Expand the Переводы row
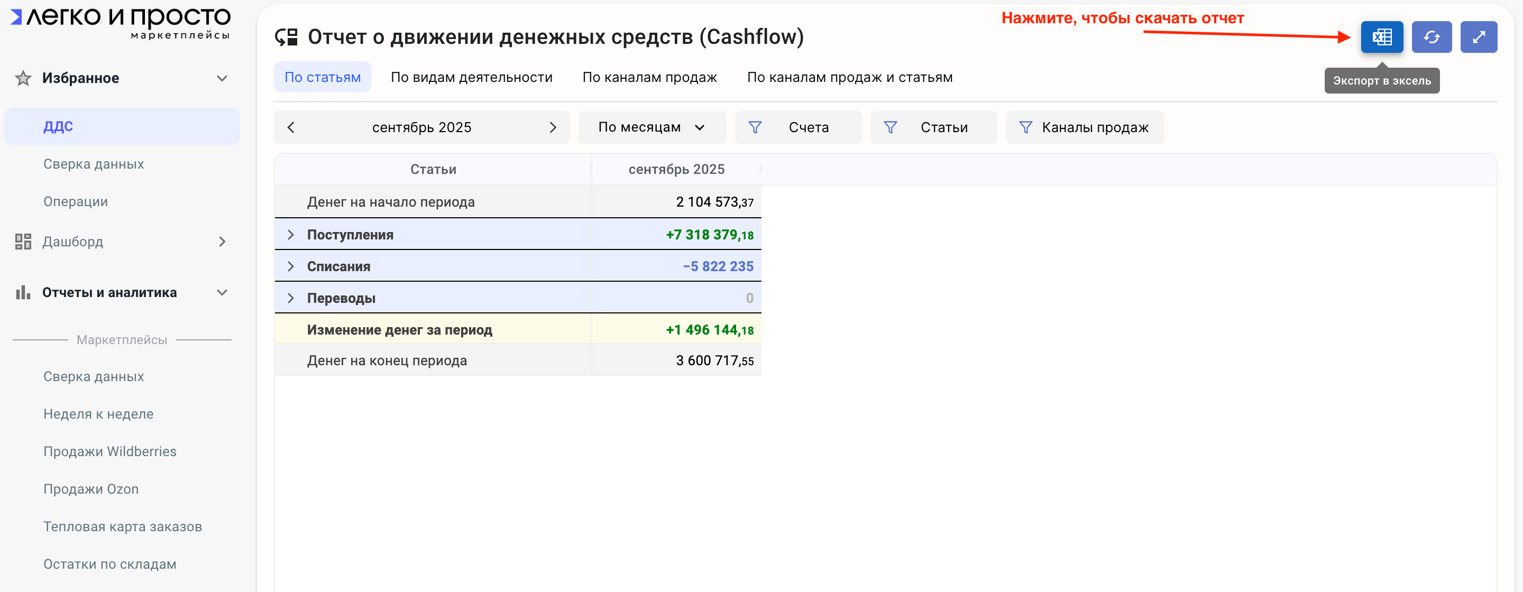 (x=291, y=298)
